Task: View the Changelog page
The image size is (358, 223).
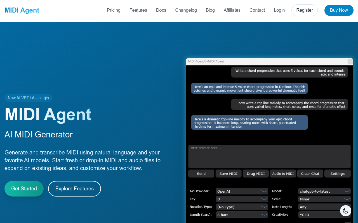Action: (x=186, y=10)
